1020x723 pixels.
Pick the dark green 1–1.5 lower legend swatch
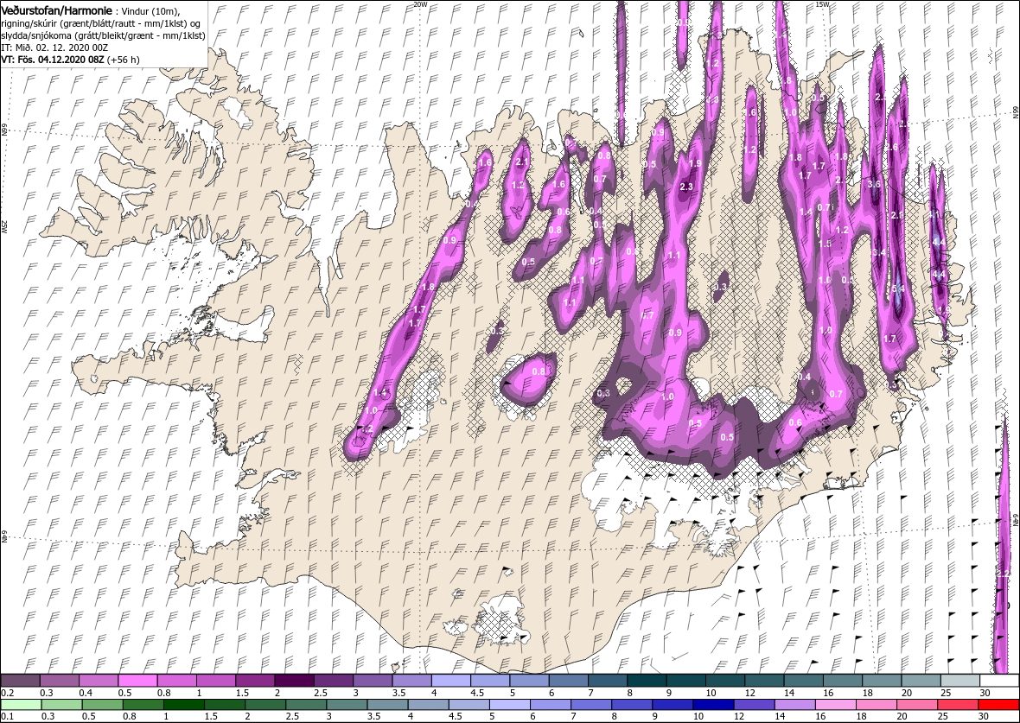click(x=184, y=705)
